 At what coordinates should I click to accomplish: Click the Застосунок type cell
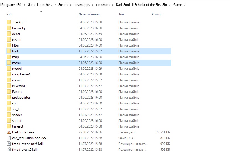point(127,132)
